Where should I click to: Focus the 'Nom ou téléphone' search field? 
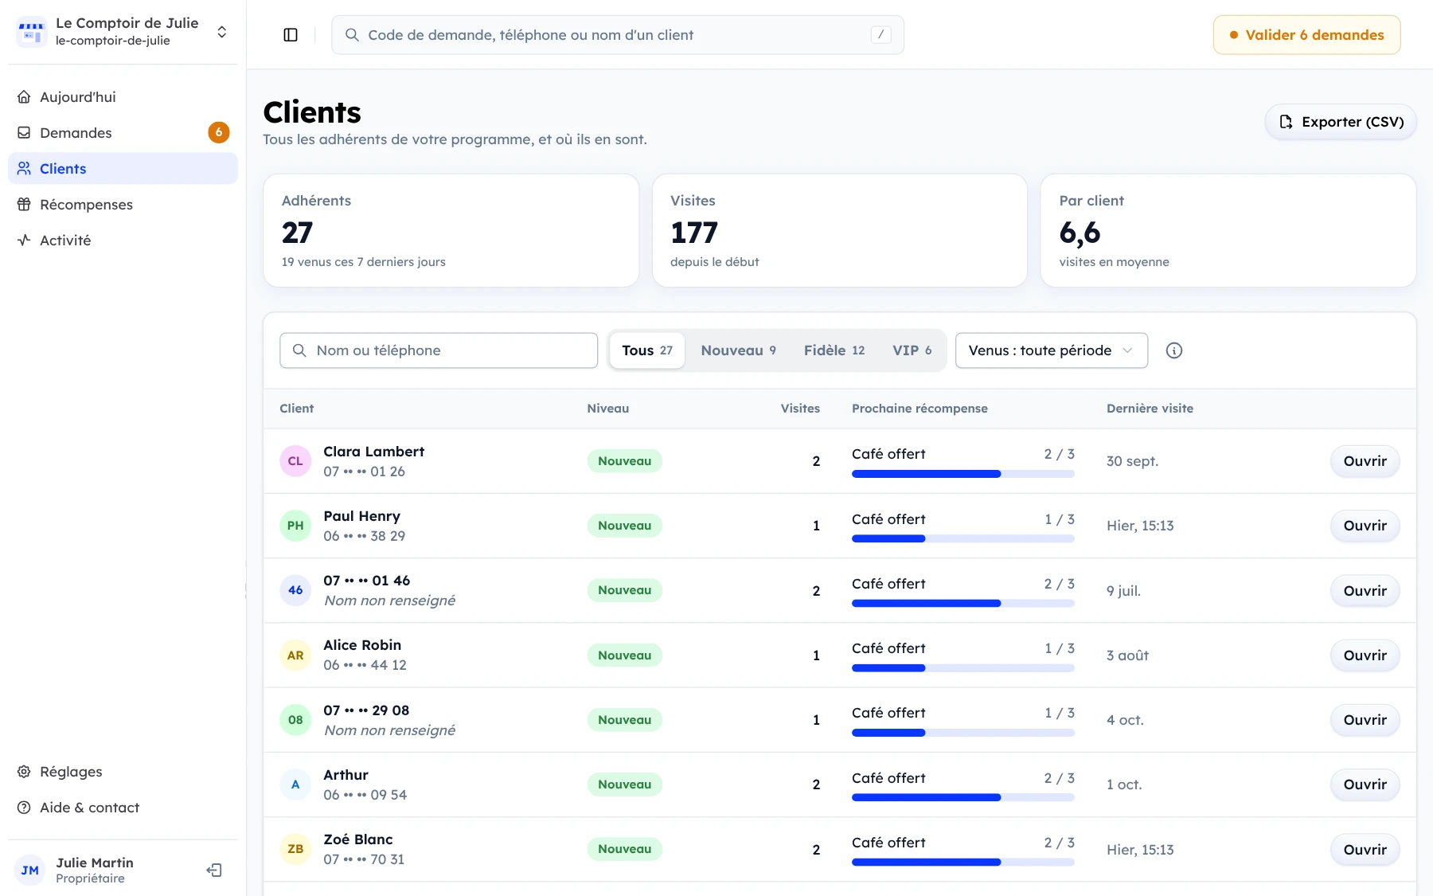point(439,350)
